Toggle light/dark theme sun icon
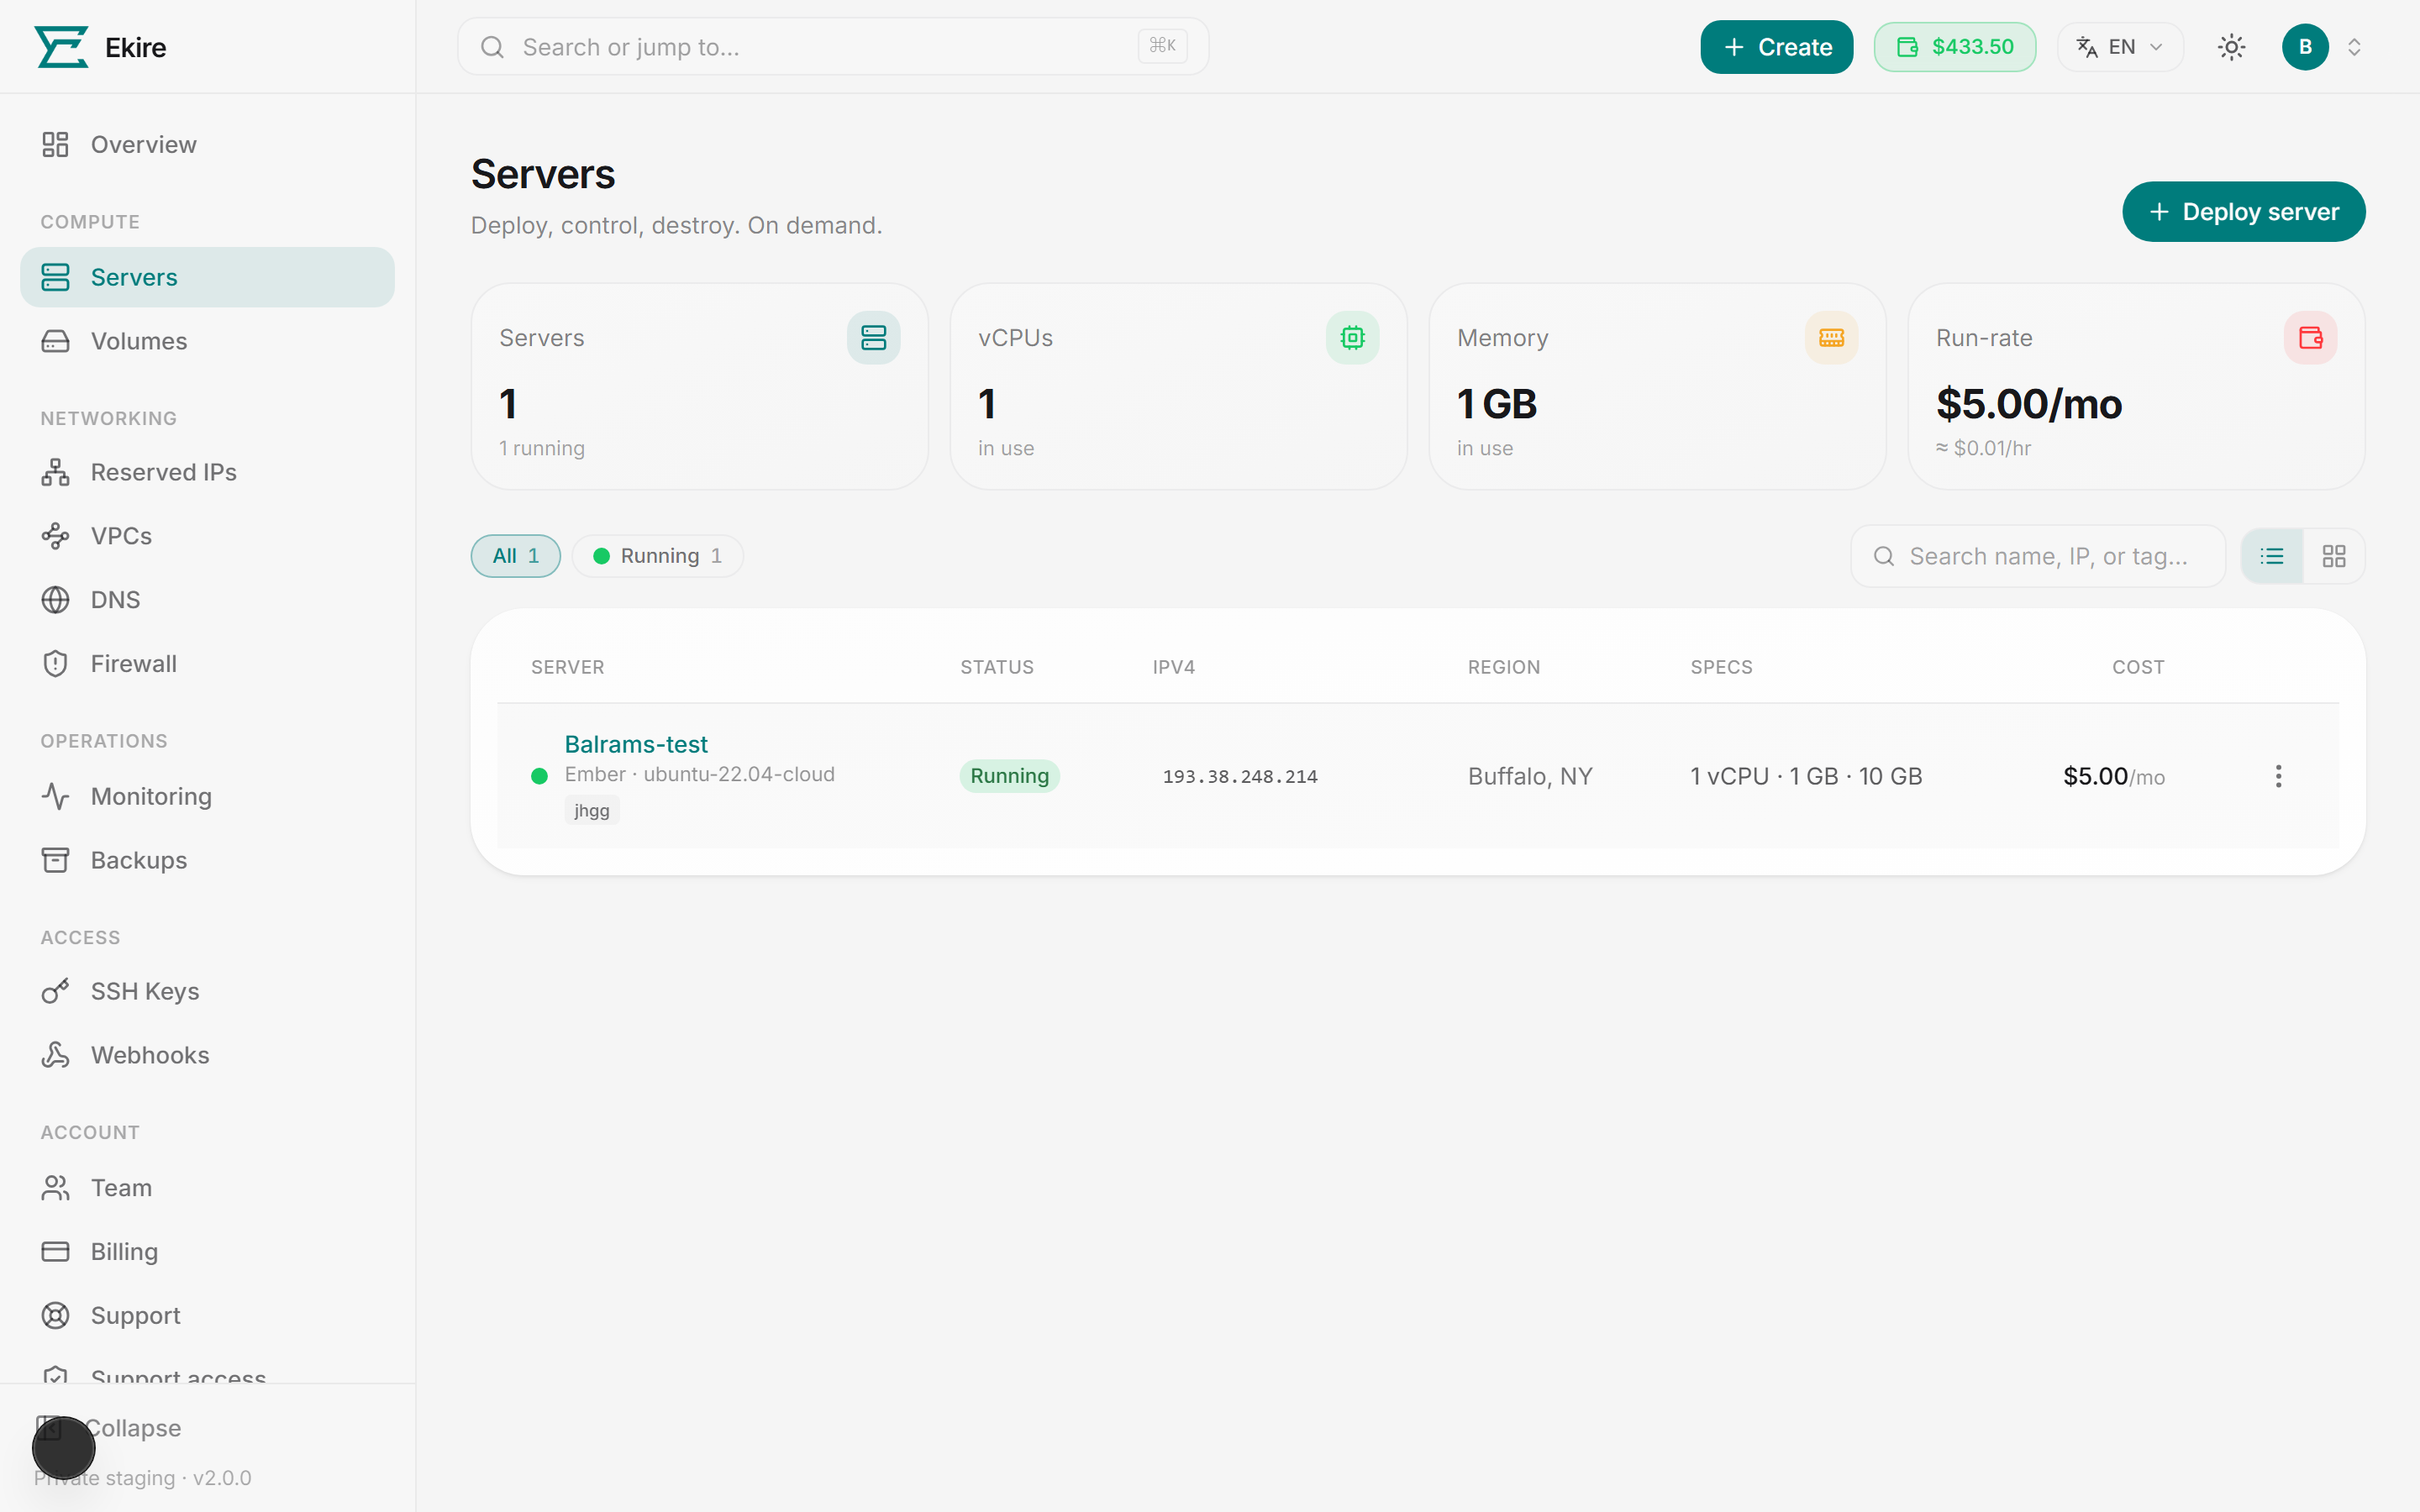The image size is (2420, 1512). [x=2231, y=47]
